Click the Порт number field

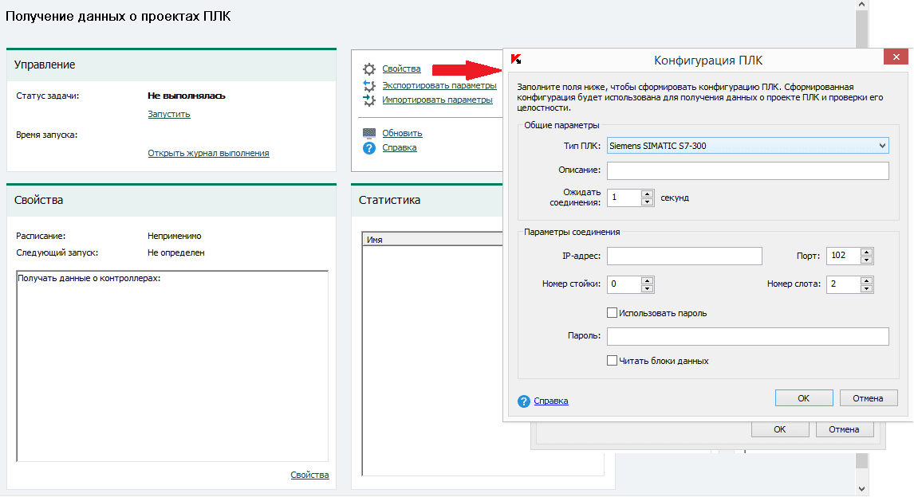coord(844,256)
